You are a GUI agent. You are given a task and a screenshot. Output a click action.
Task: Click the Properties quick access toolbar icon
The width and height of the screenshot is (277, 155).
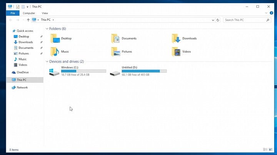click(18, 7)
